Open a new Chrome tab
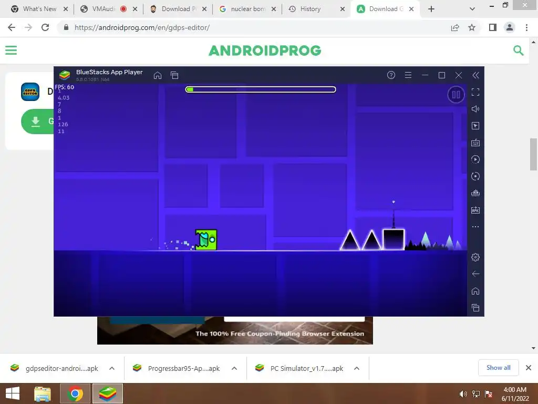 [x=431, y=9]
